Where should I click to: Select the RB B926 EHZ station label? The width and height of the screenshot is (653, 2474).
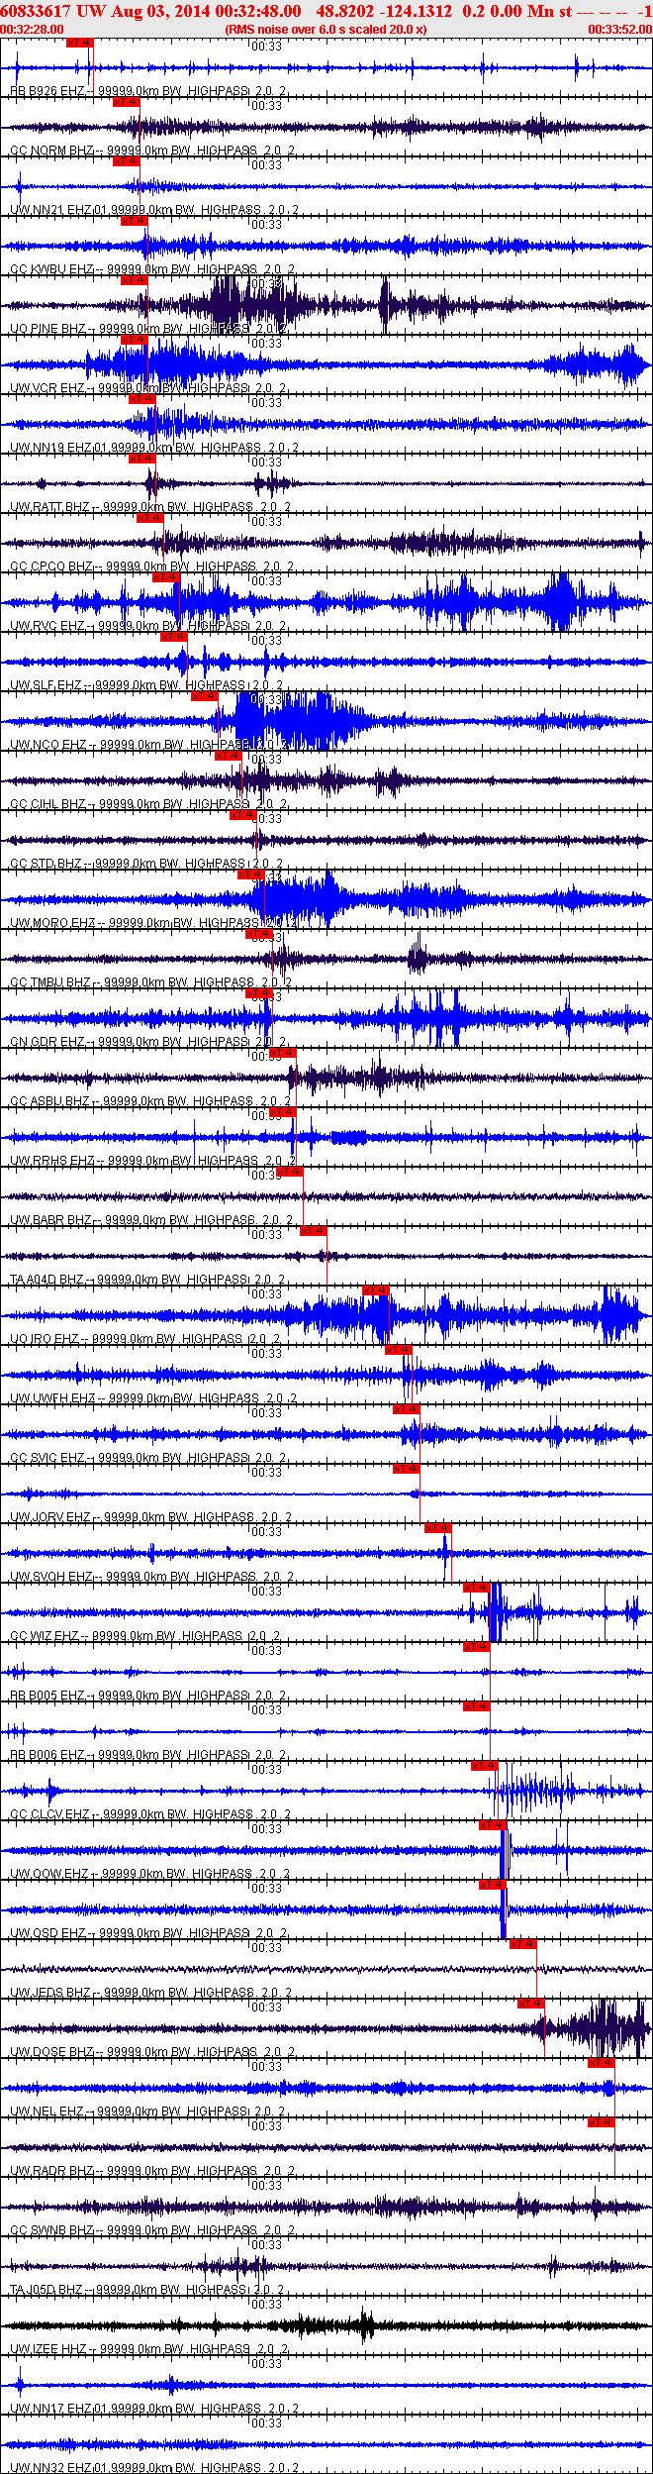pyautogui.click(x=148, y=91)
